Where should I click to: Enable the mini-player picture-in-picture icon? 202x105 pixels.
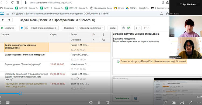pos(174,103)
